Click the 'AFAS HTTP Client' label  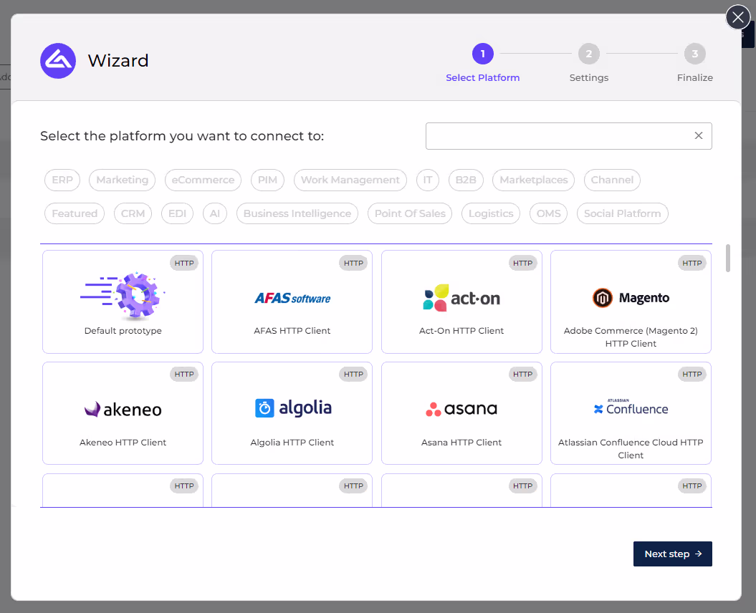click(292, 331)
